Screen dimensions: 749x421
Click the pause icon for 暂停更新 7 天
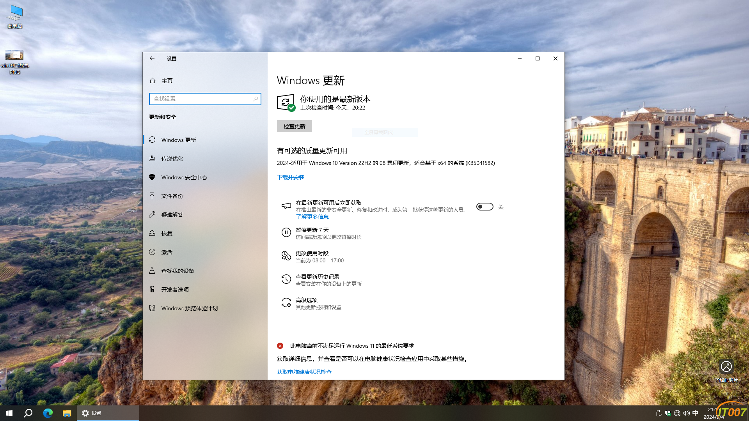click(286, 233)
